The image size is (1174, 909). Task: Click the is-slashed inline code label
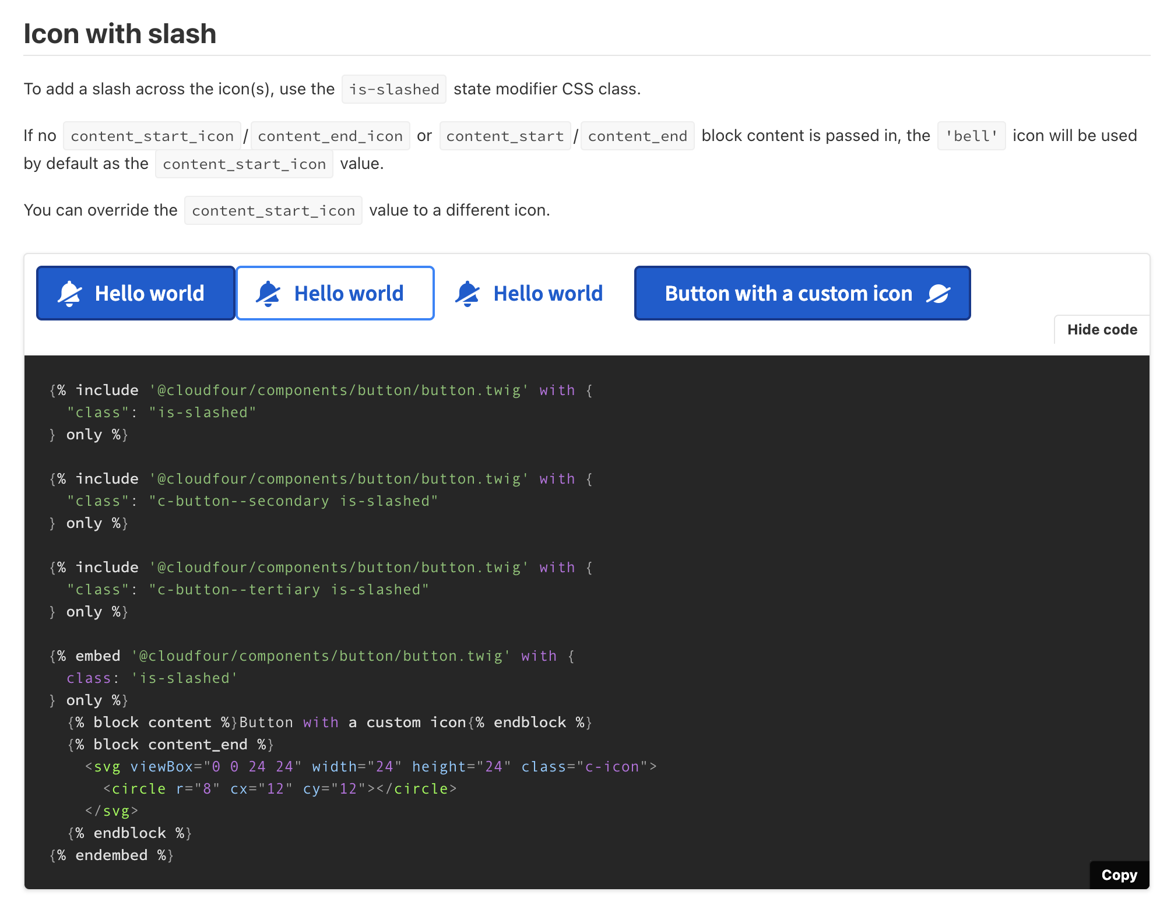coord(394,89)
